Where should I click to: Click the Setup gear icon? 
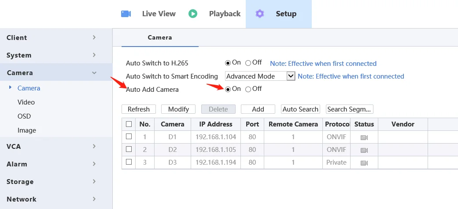click(x=260, y=14)
